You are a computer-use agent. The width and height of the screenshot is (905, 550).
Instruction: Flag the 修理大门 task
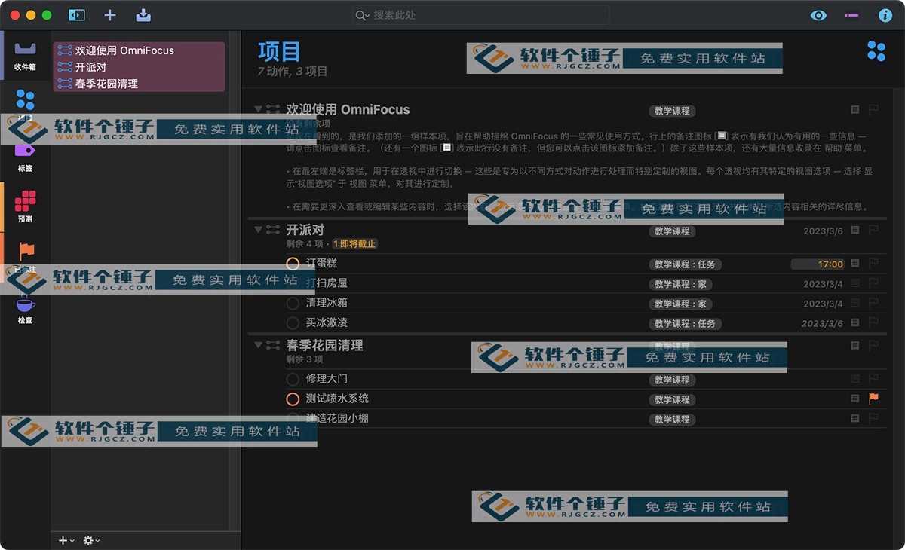pyautogui.click(x=873, y=380)
